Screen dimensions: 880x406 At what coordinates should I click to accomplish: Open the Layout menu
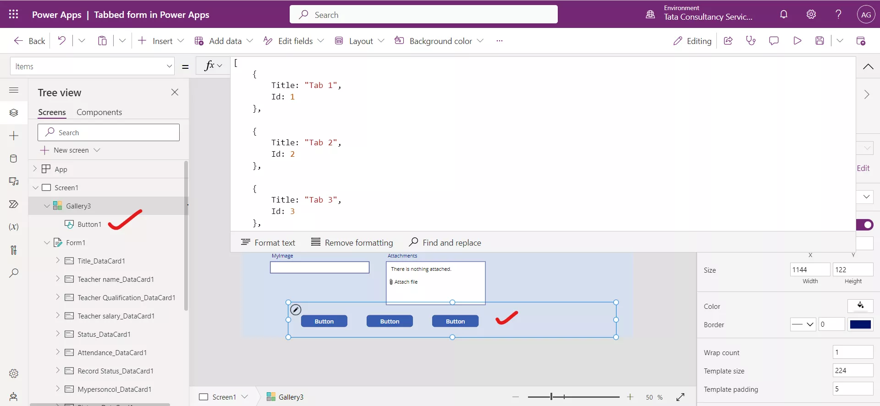[360, 41]
